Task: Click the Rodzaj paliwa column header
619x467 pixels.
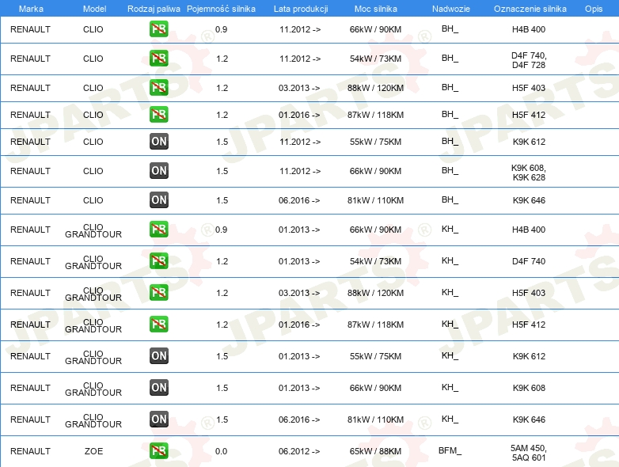Action: pyautogui.click(x=154, y=9)
